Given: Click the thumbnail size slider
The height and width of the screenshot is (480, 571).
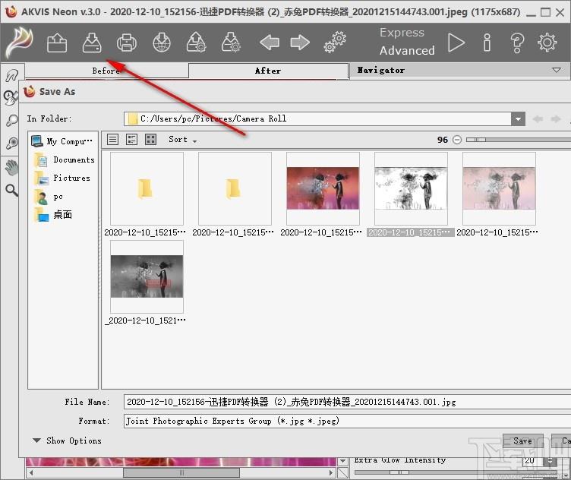Looking at the screenshot, I should point(516,140).
